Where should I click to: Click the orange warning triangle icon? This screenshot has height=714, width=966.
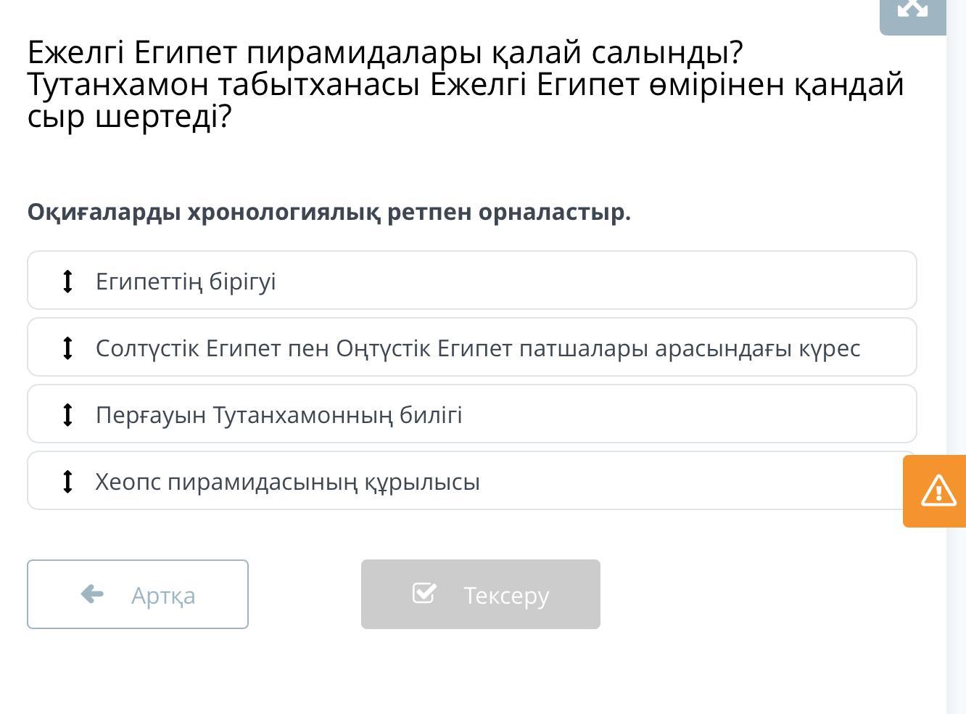click(938, 491)
